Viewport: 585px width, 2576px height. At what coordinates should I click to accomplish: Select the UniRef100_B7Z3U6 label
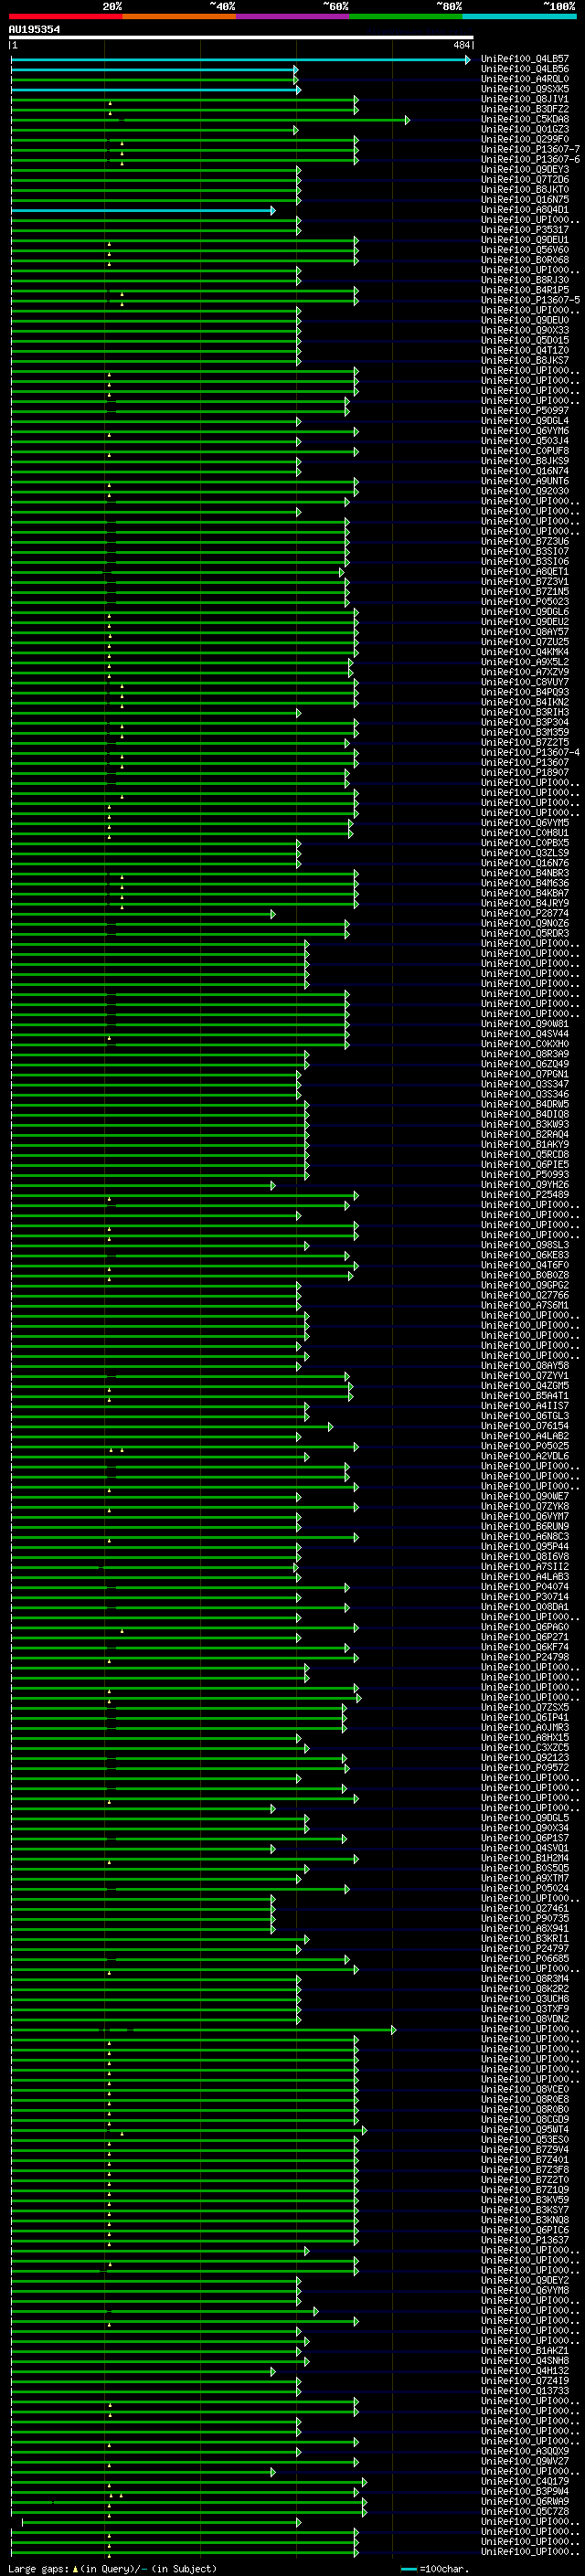point(524,541)
